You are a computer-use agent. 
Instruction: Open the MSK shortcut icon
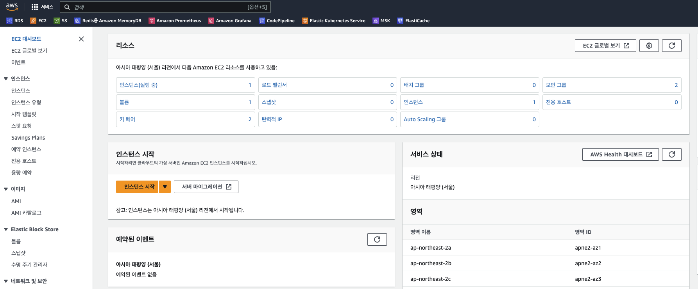point(376,21)
